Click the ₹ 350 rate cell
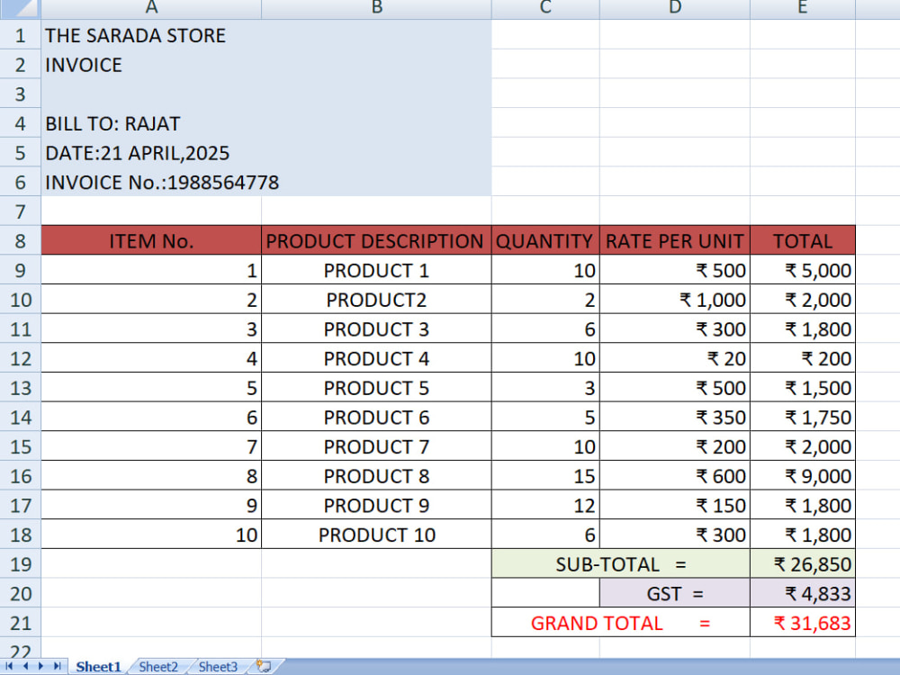This screenshot has width=900, height=675. click(675, 417)
